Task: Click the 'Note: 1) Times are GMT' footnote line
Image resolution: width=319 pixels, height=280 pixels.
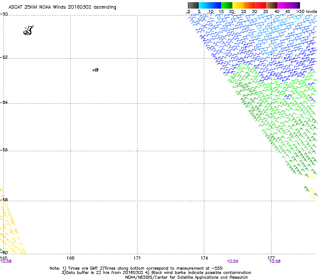Action: 136,268
